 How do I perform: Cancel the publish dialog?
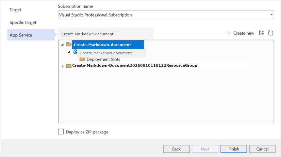262,149
